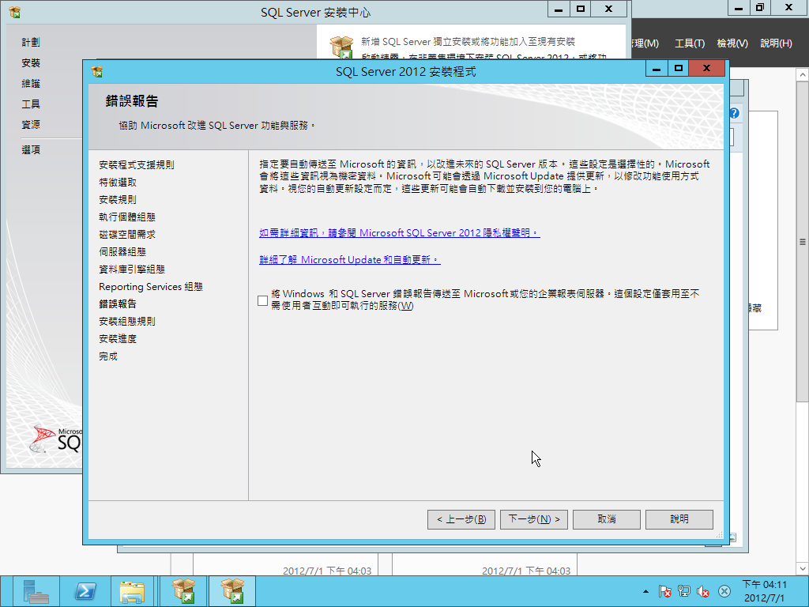Click the blue help question mark icon
Image resolution: width=809 pixels, height=607 pixels.
point(734,113)
